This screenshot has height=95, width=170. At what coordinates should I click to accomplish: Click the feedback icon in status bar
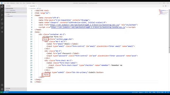pyautogui.click(x=165, y=92)
